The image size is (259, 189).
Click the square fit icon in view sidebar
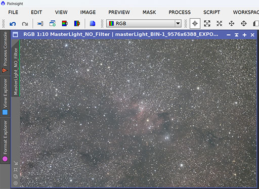click(16, 170)
